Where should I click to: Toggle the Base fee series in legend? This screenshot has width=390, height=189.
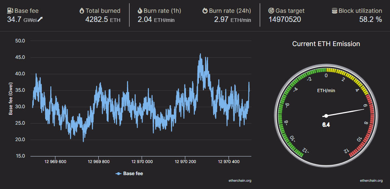130,173
